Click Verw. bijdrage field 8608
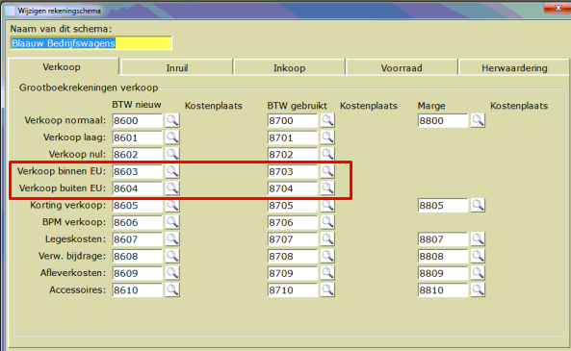 pyautogui.click(x=137, y=257)
